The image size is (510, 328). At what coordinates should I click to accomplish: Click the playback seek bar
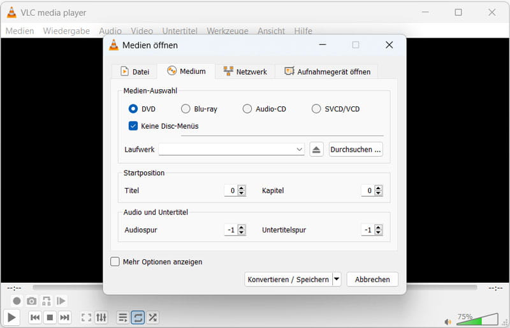click(x=254, y=287)
